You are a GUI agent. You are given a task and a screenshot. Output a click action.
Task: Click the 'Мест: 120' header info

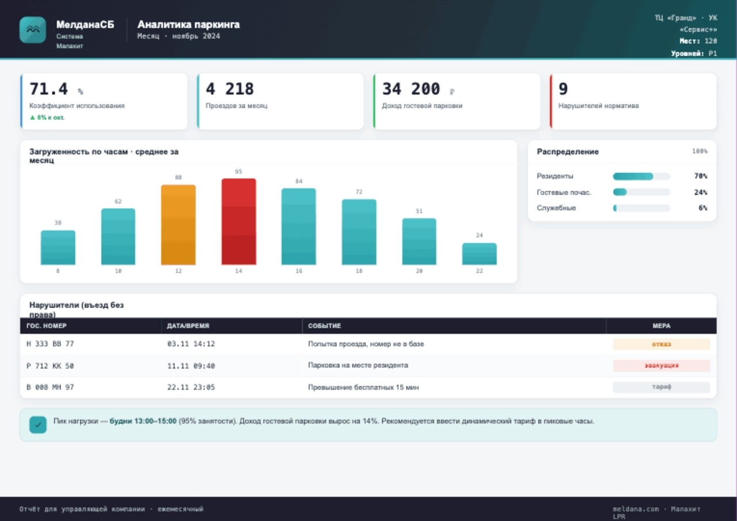click(x=698, y=41)
